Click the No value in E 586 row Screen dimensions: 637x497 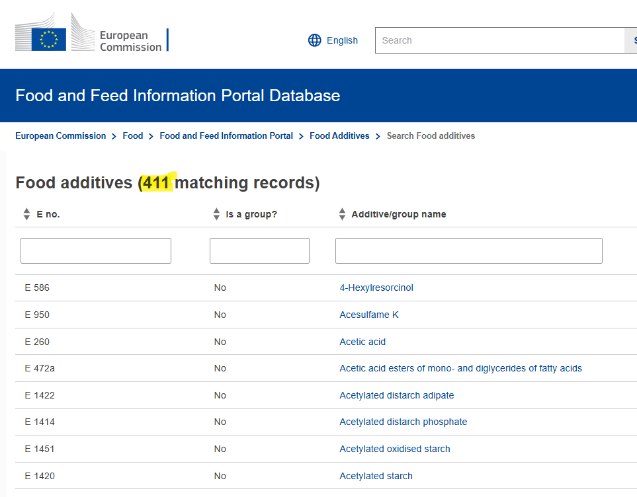(220, 287)
